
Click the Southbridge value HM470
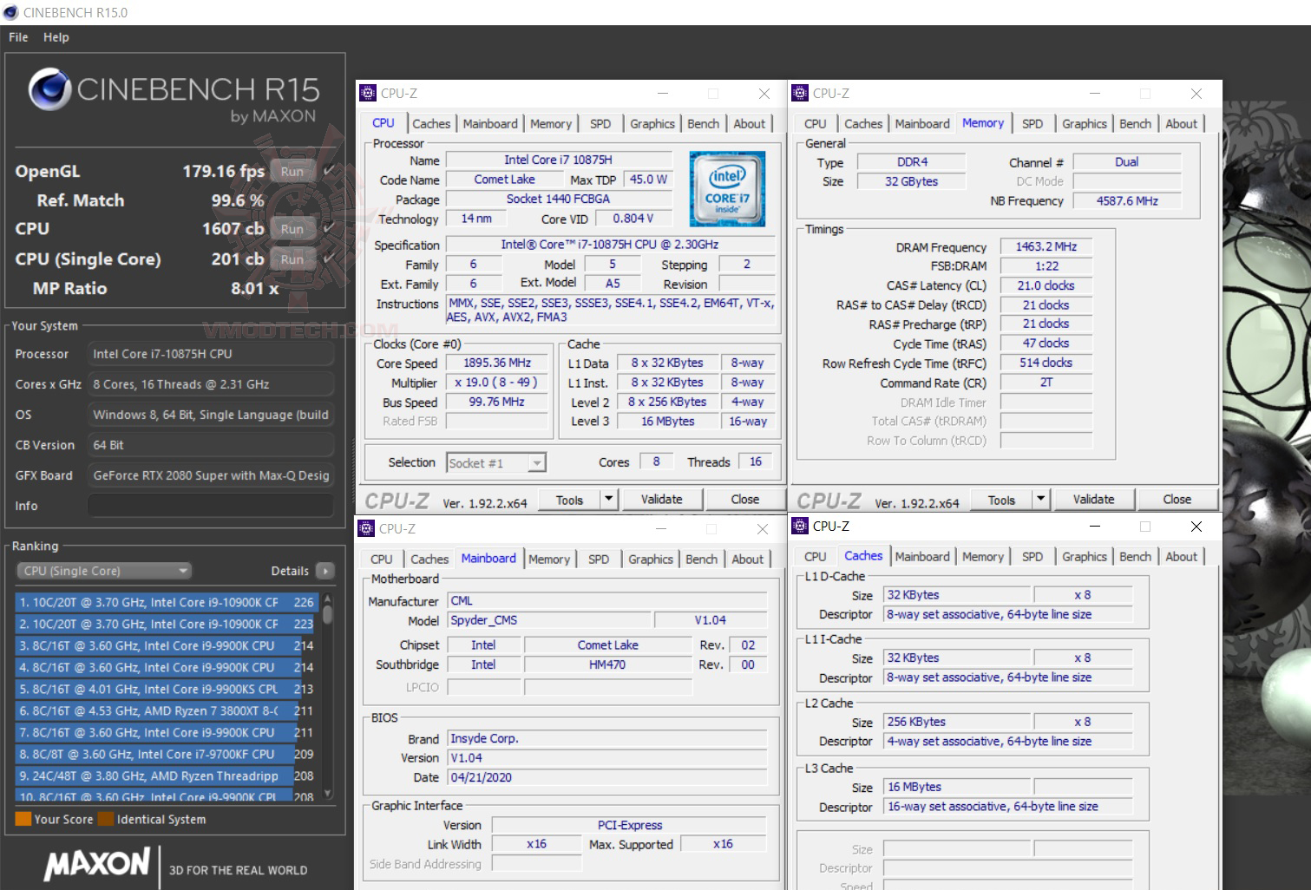click(607, 664)
